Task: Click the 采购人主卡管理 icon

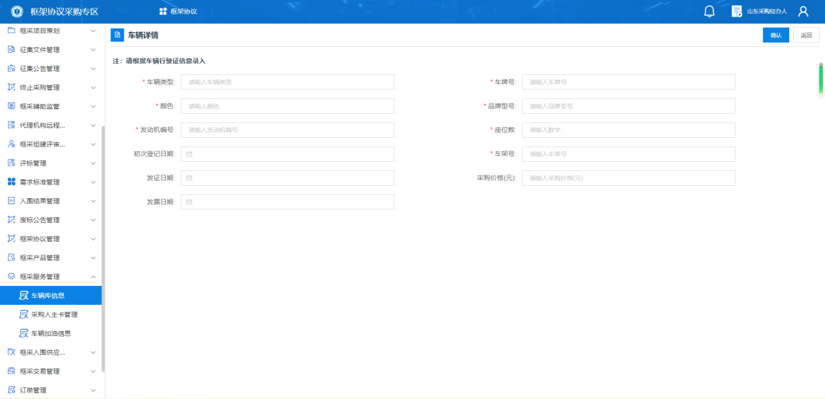Action: tap(23, 315)
